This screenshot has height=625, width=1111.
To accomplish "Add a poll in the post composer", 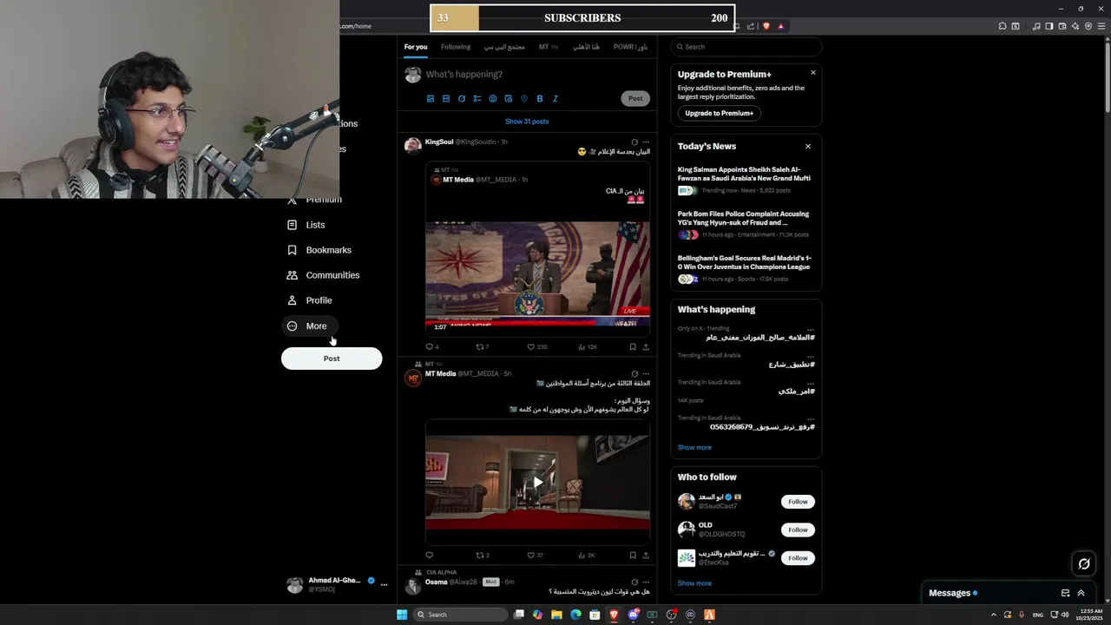I will [477, 99].
